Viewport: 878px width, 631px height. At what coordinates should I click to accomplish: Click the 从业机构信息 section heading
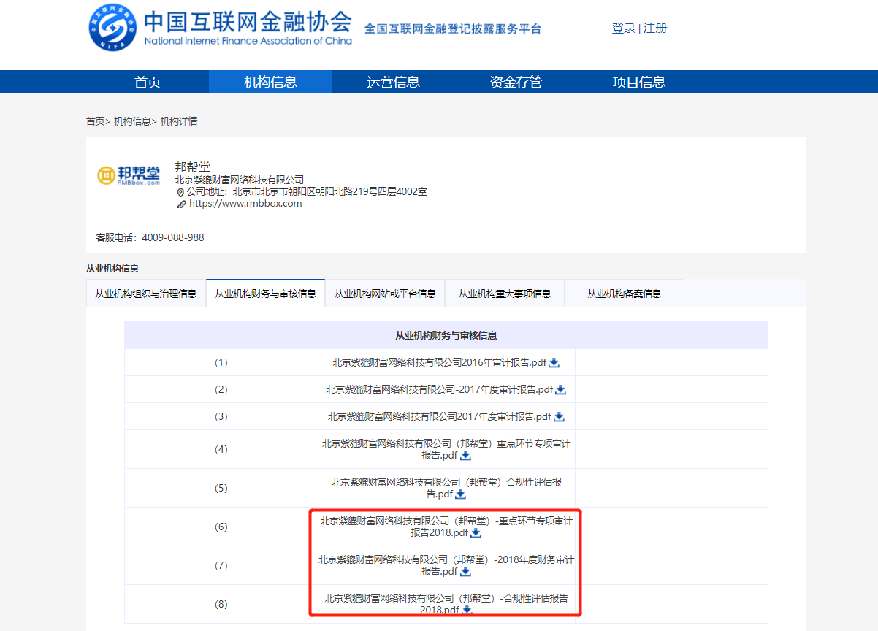(112, 269)
